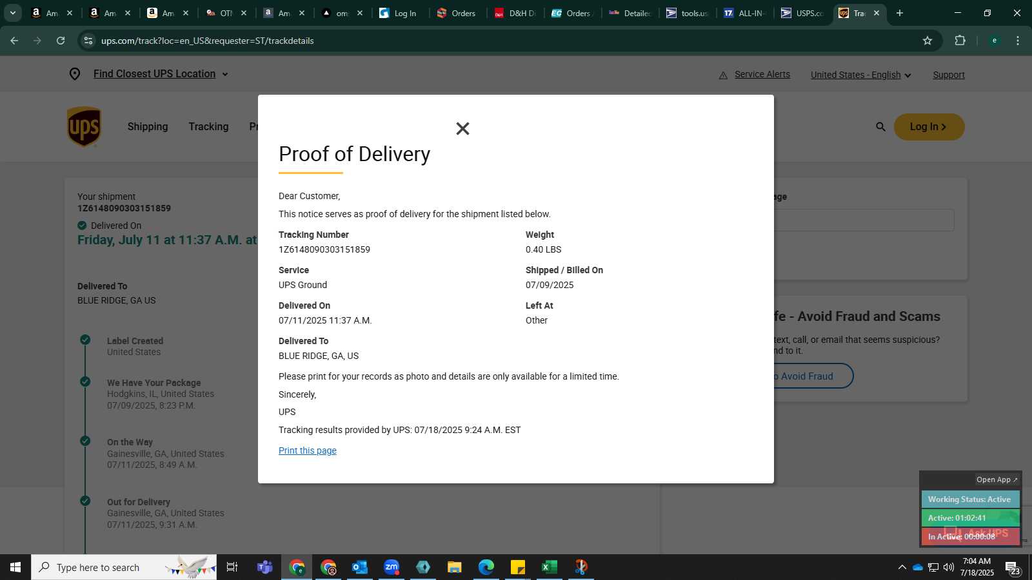Screen dimensions: 1032x580
Task: Open Task View on the taskbar
Action: tap(232, 567)
